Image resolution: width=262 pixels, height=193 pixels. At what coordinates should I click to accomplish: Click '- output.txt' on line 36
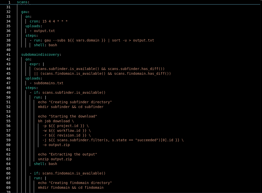(42, 31)
